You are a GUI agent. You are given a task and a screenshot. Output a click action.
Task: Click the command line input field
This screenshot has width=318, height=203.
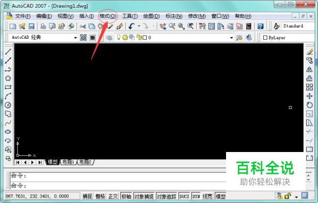(118, 185)
